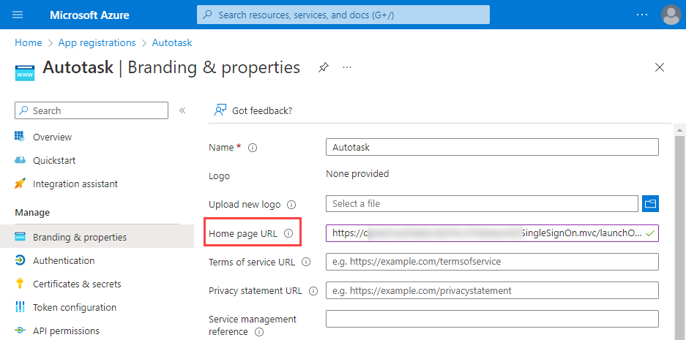Collapse the left navigation menu
686x340 pixels.
point(182,110)
